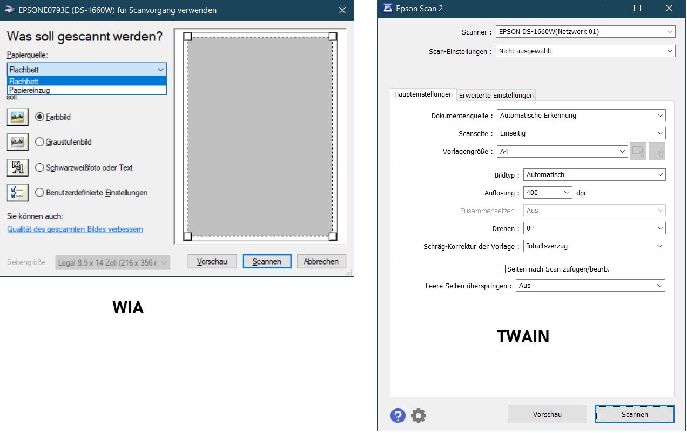Select the Graustufenbild radio button
The image size is (687, 433).
point(39,142)
